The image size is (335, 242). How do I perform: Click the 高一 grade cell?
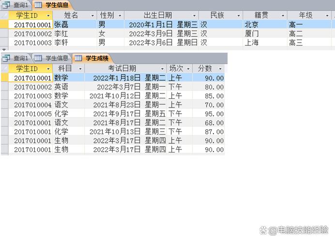[x=309, y=25]
